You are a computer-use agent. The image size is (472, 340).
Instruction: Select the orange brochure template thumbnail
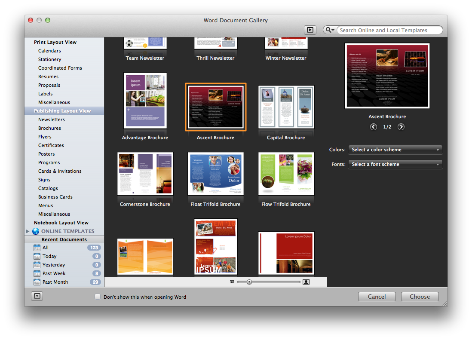point(145,257)
